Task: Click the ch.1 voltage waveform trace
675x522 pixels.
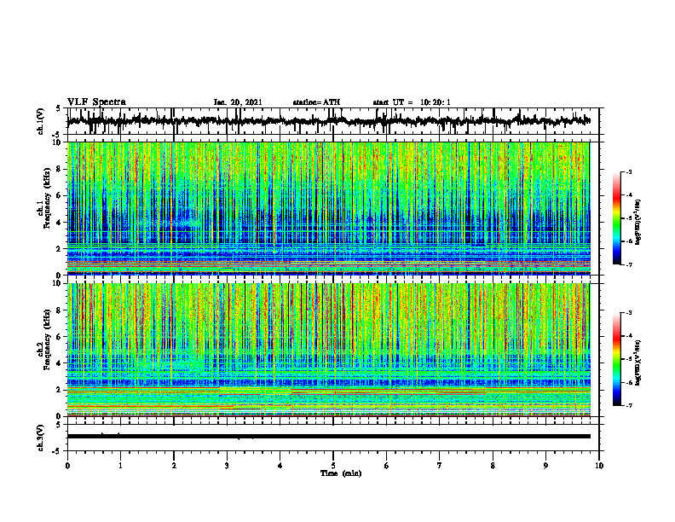Action: [328, 121]
